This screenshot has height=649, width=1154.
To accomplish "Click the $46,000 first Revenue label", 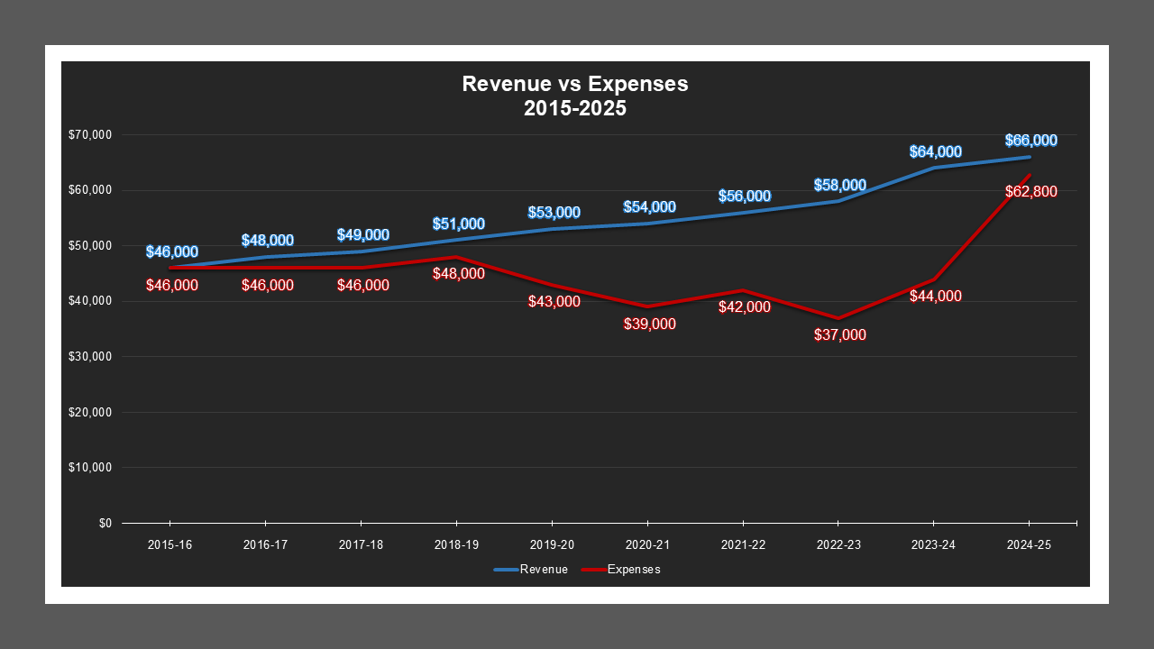I will (x=174, y=251).
